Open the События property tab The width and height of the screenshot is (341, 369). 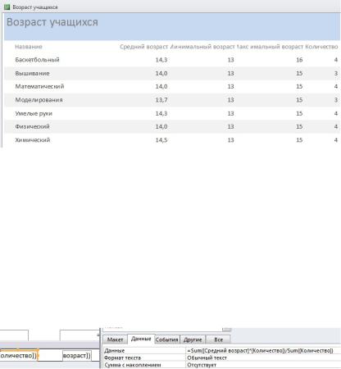[x=166, y=339]
